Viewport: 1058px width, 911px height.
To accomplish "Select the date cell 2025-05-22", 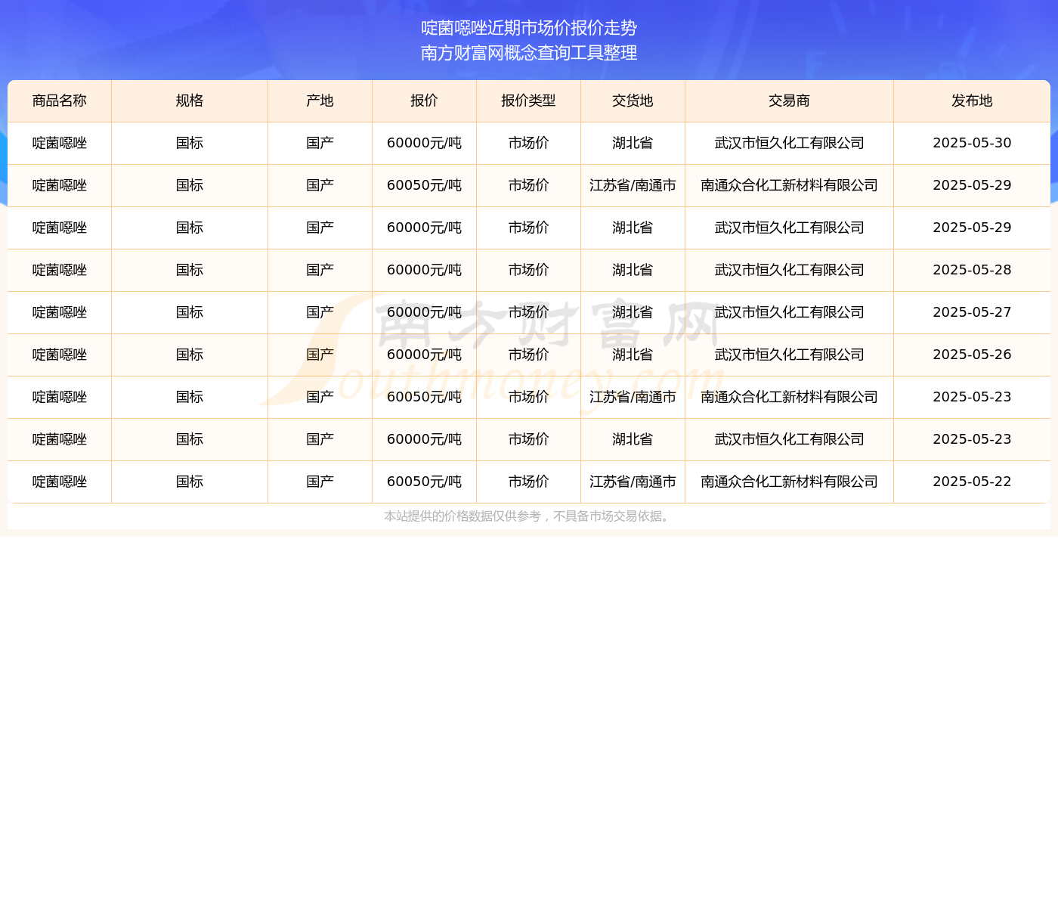I will point(972,482).
